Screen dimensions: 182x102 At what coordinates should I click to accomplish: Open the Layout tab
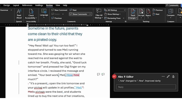click(x=16, y=5)
